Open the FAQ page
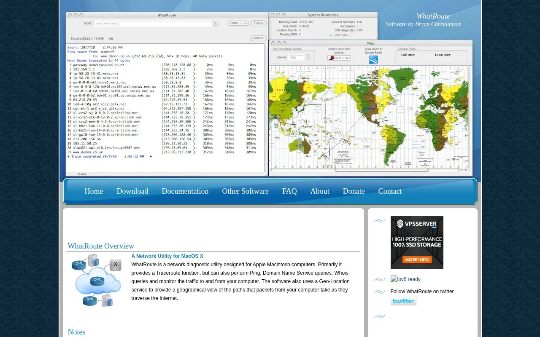540x337 pixels. click(x=289, y=191)
